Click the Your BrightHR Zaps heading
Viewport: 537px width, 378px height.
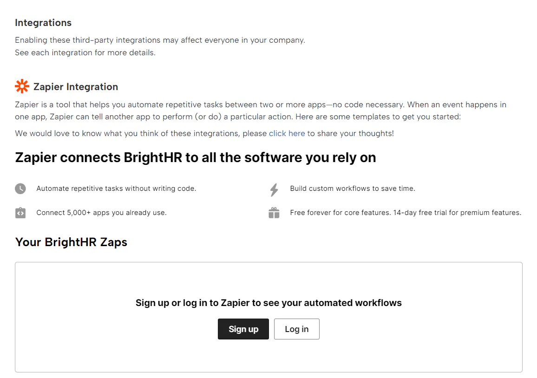click(71, 242)
